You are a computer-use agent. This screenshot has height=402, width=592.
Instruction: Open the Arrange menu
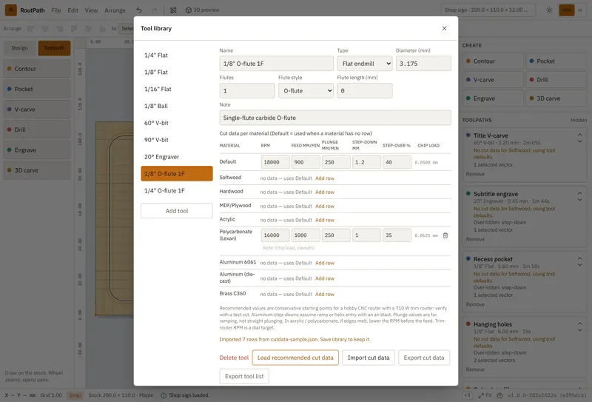pos(115,10)
